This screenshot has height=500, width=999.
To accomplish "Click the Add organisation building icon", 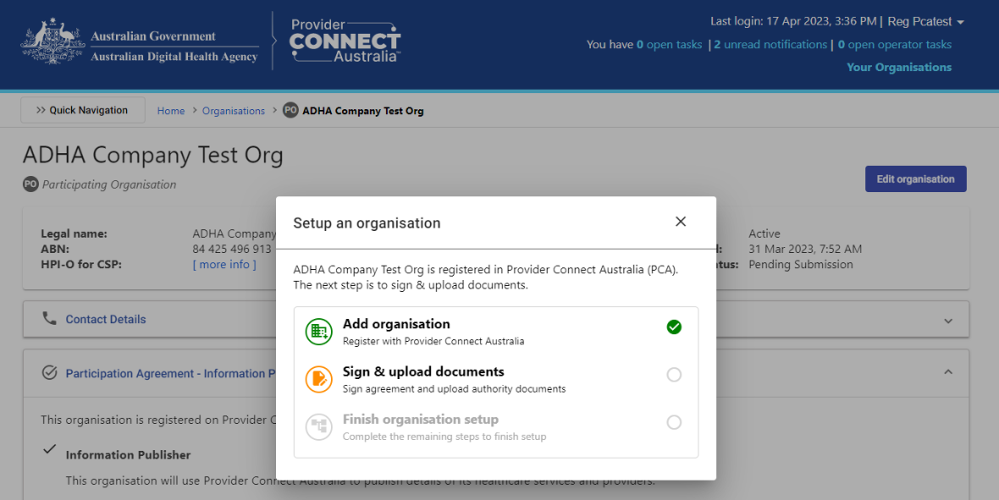I will click(x=318, y=332).
